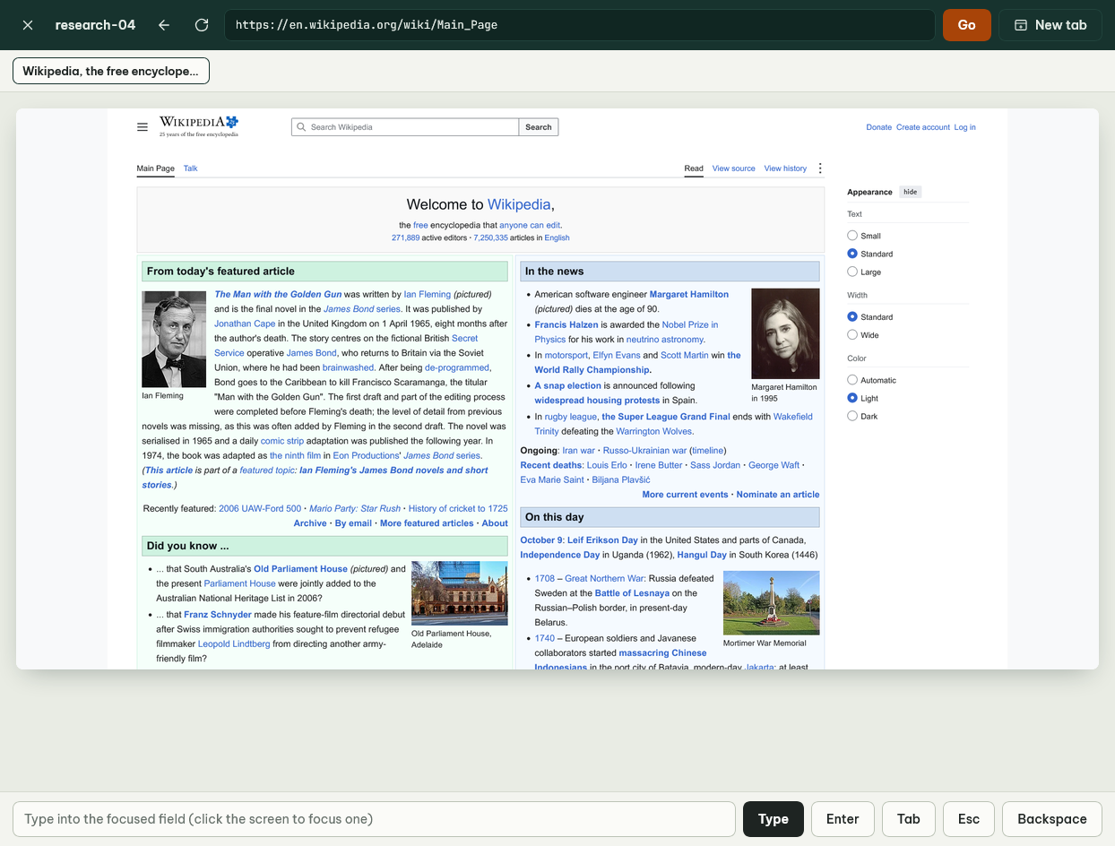Open the Super League Grand Final link

coord(666,416)
